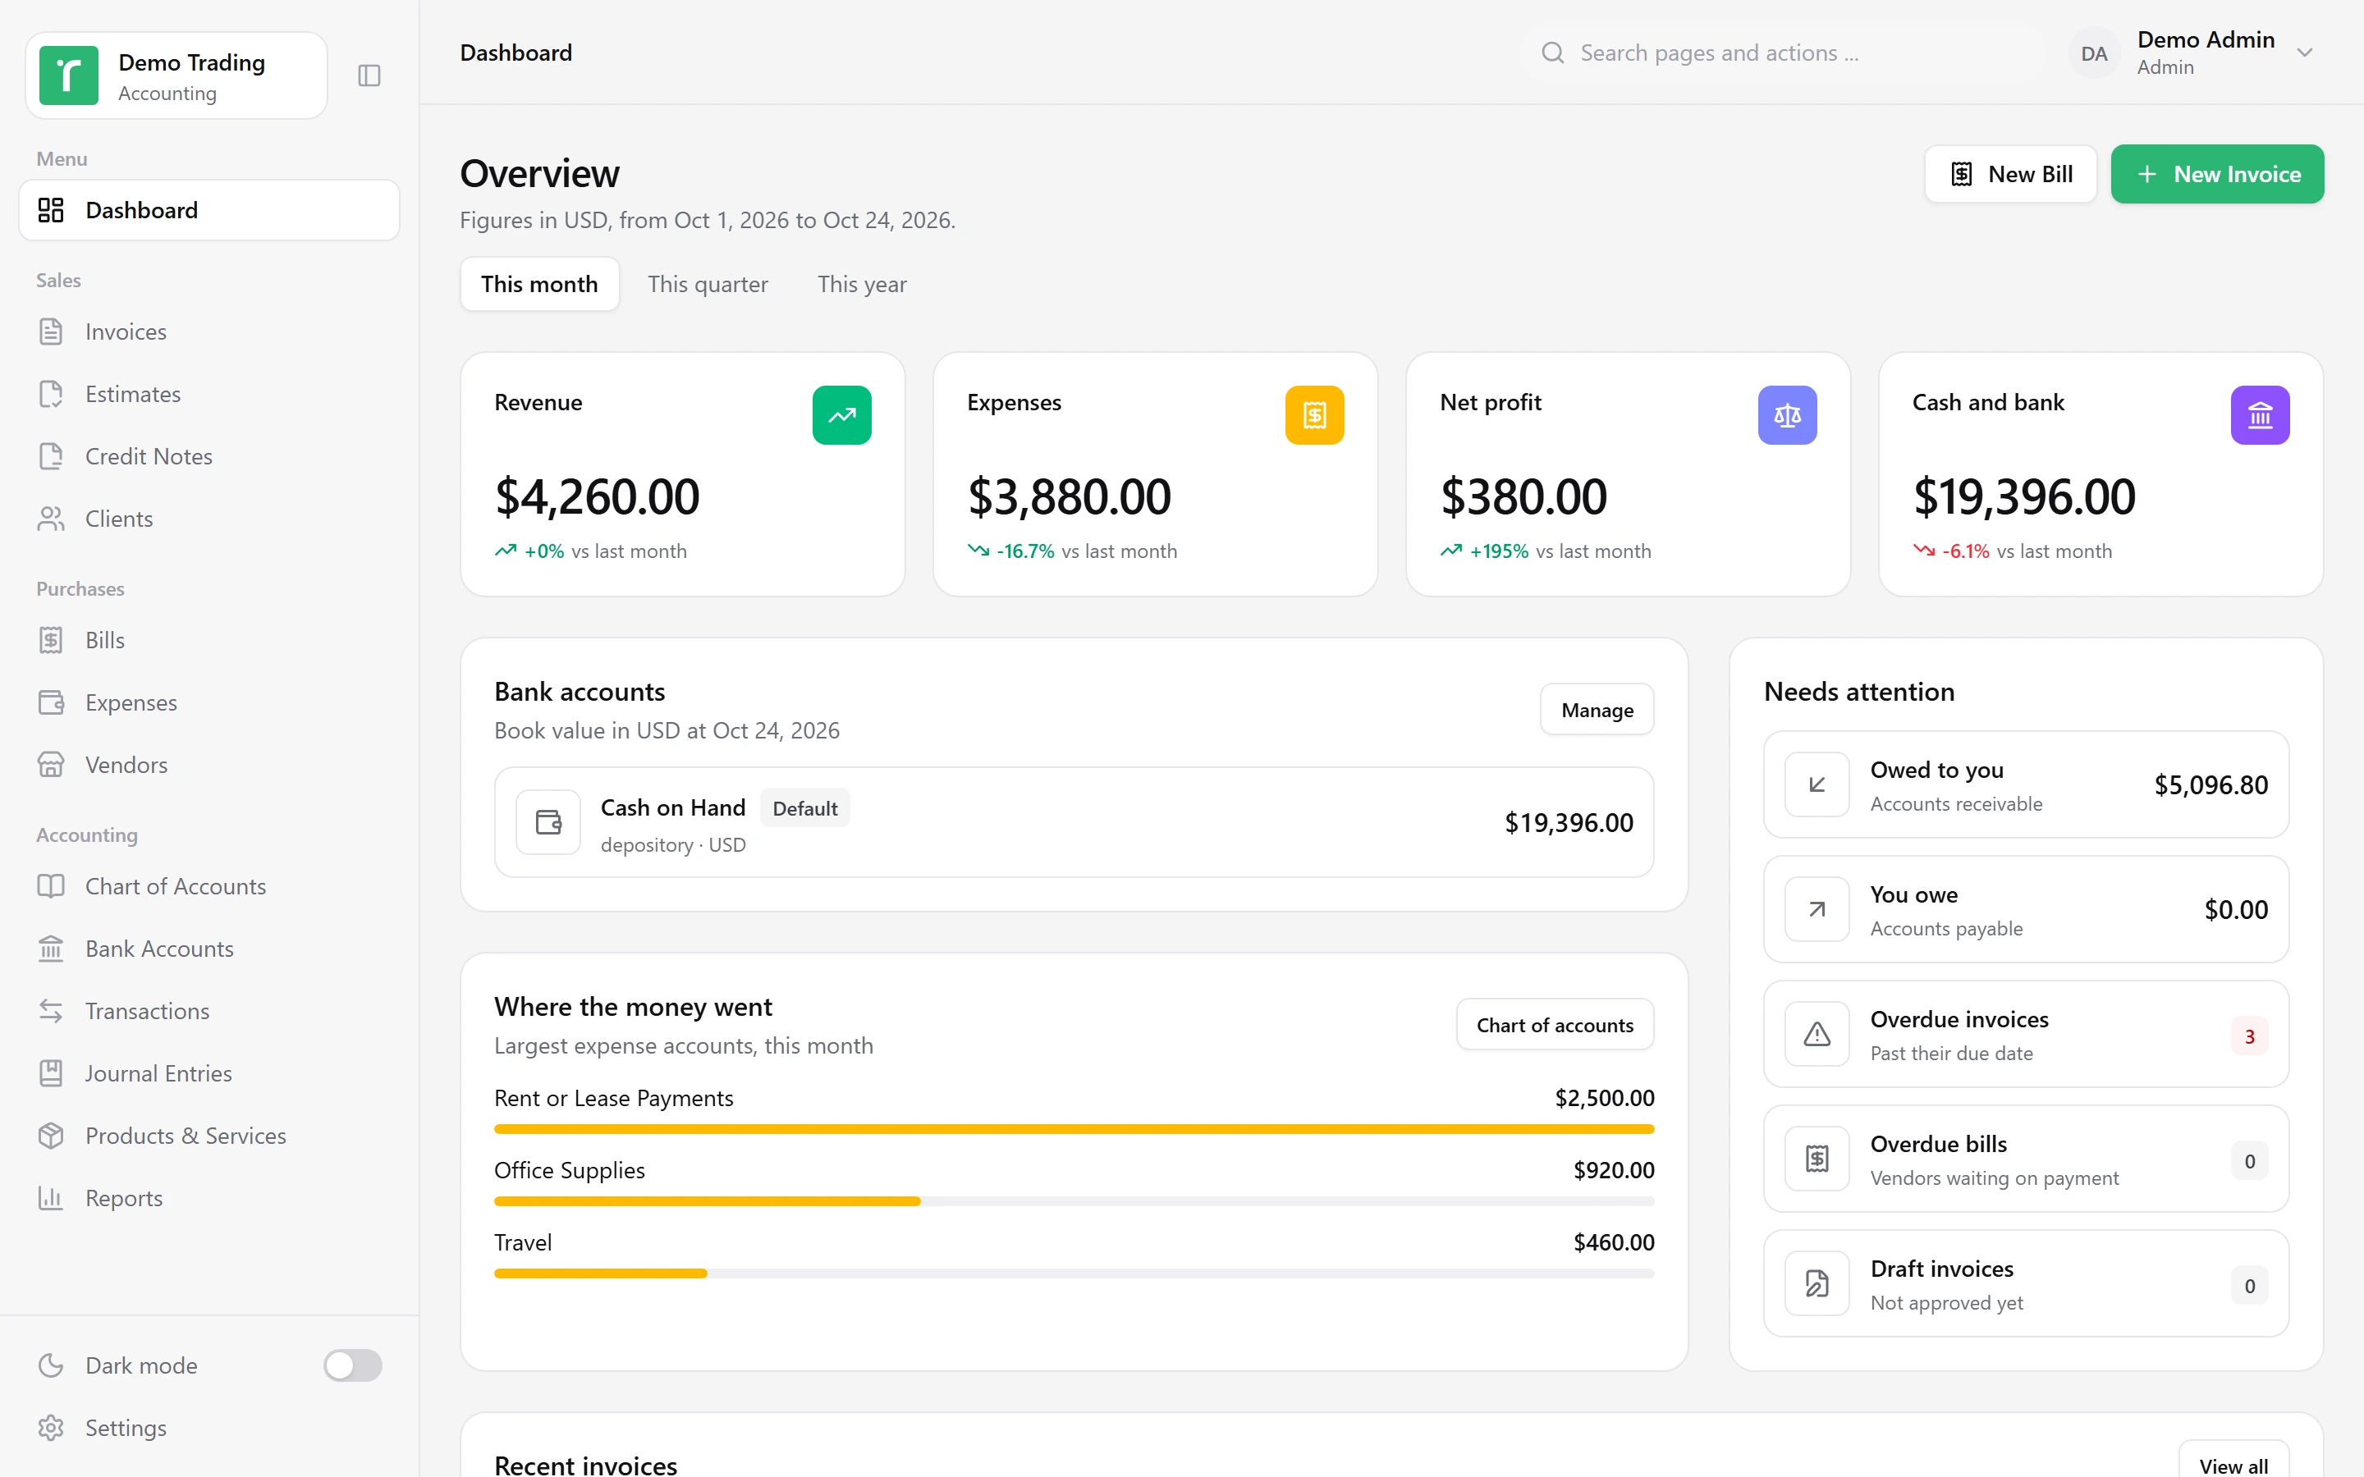Open the Demo Trading company switcher
2364x1477 pixels.
click(176, 75)
